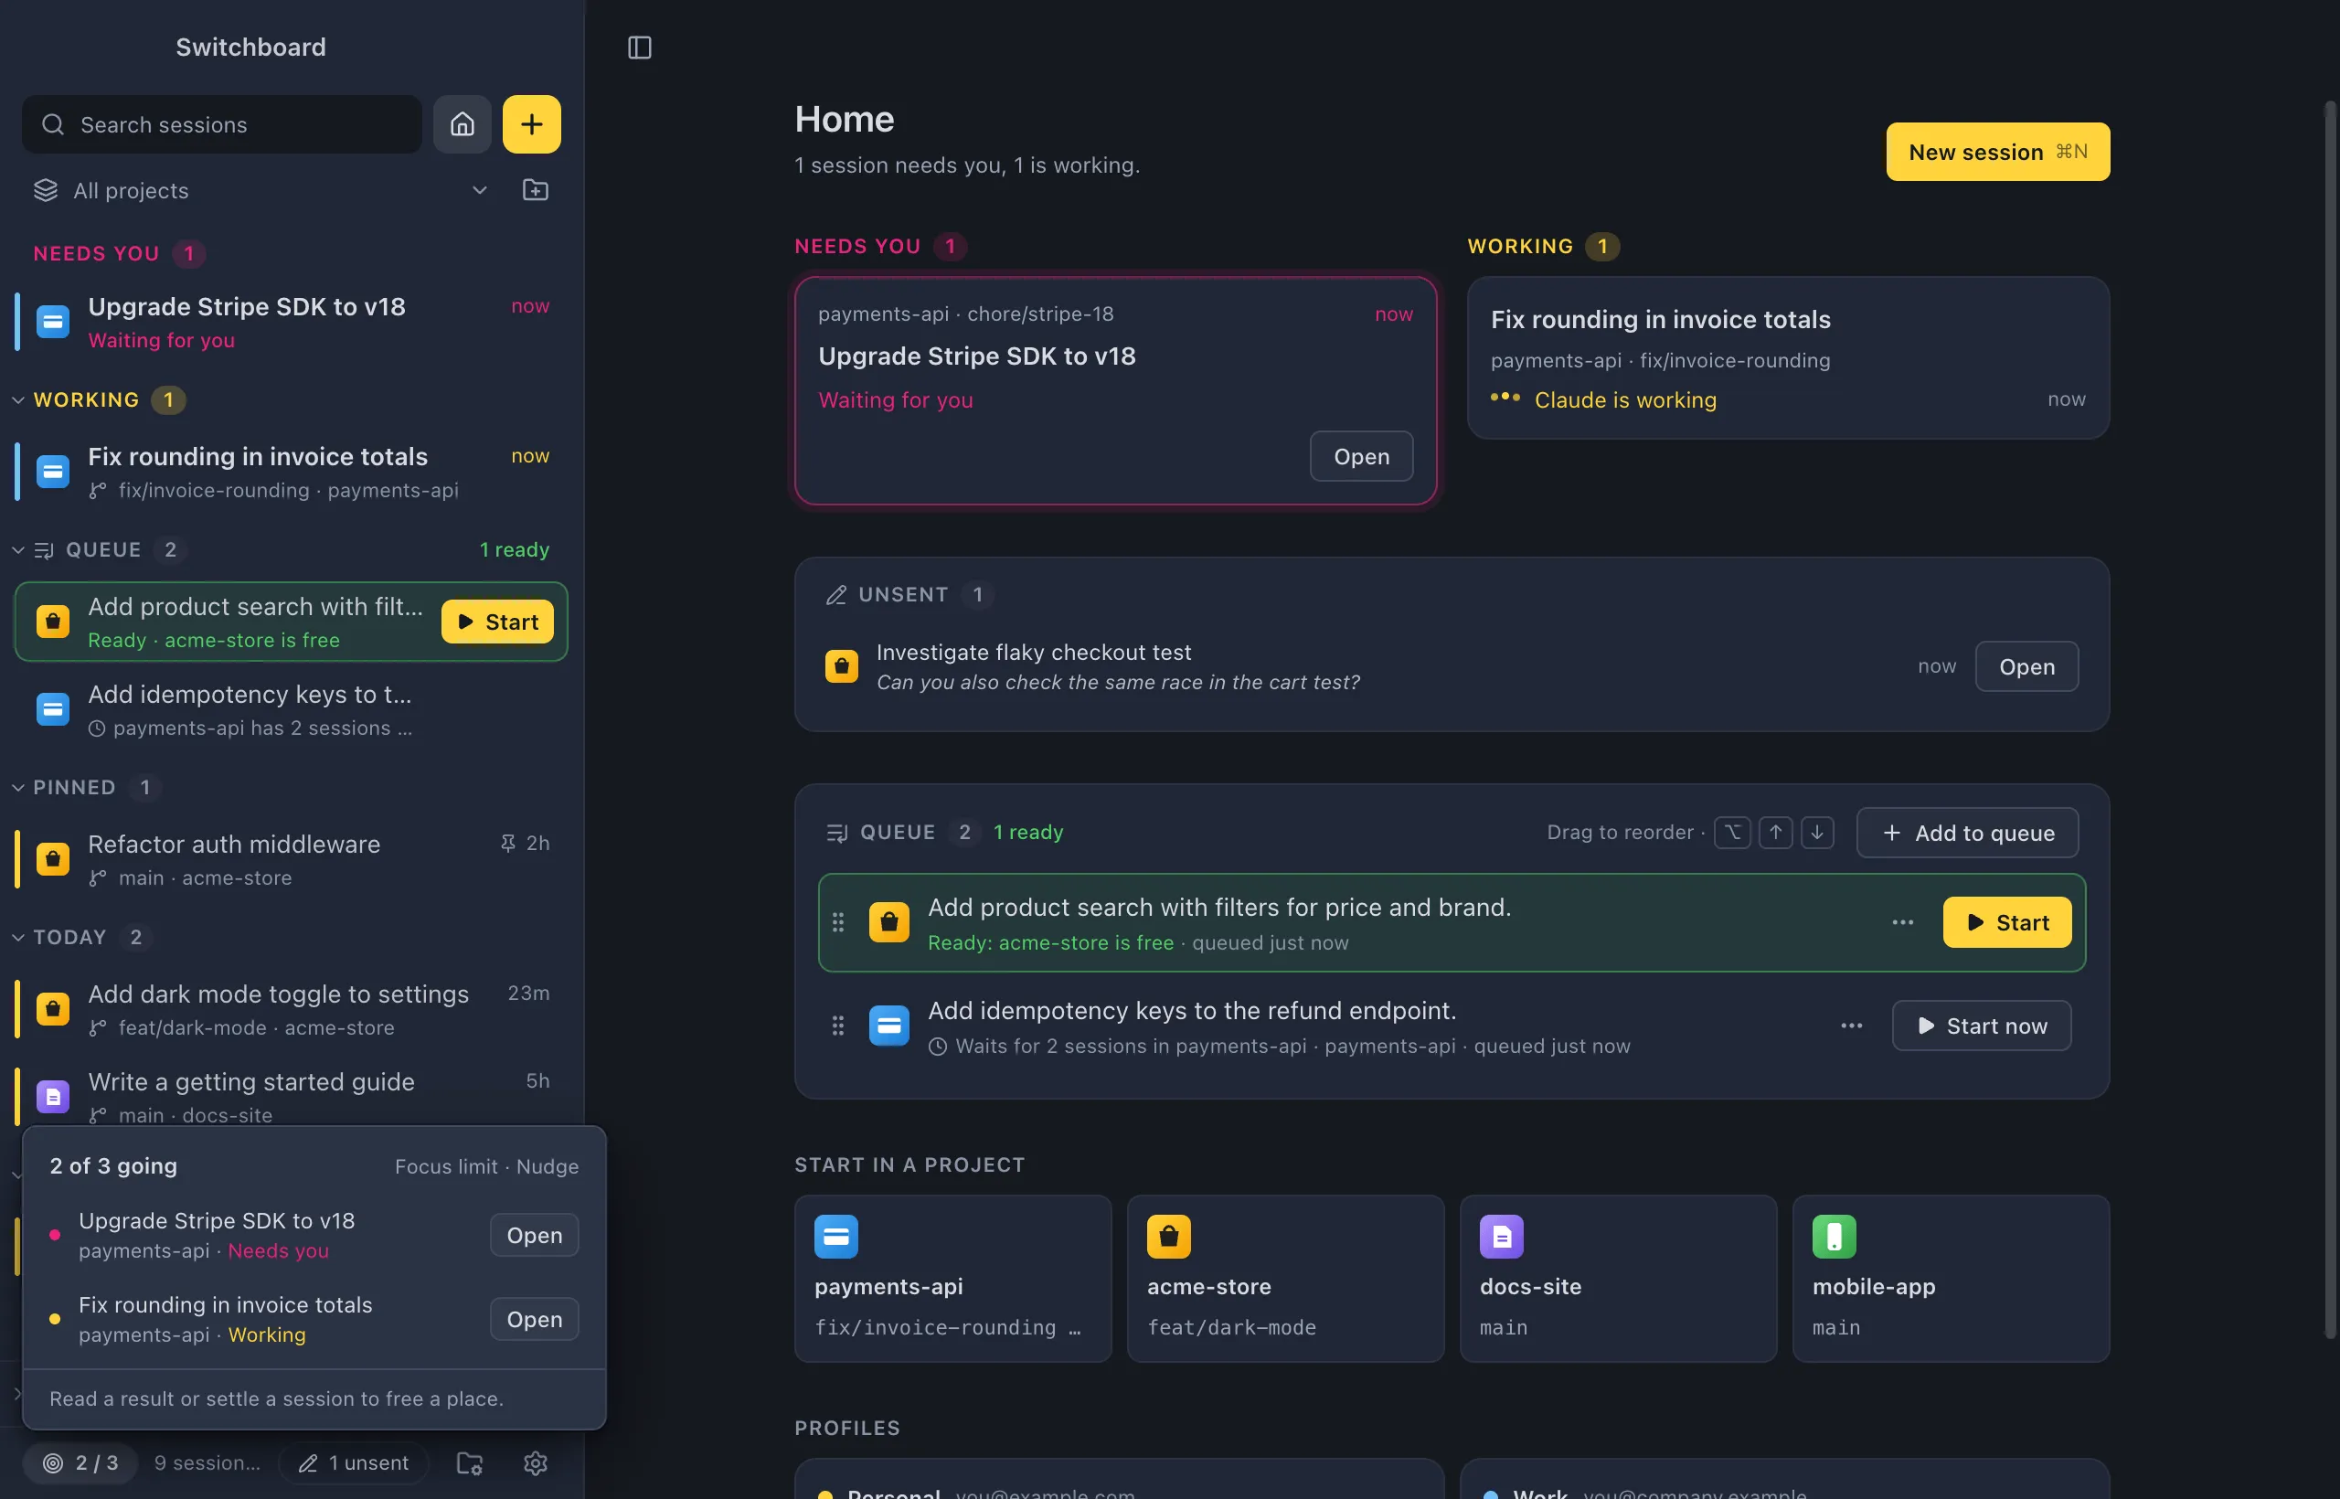Collapse the PINNED section in sidebar
This screenshot has height=1499, width=2340.
tap(17, 786)
